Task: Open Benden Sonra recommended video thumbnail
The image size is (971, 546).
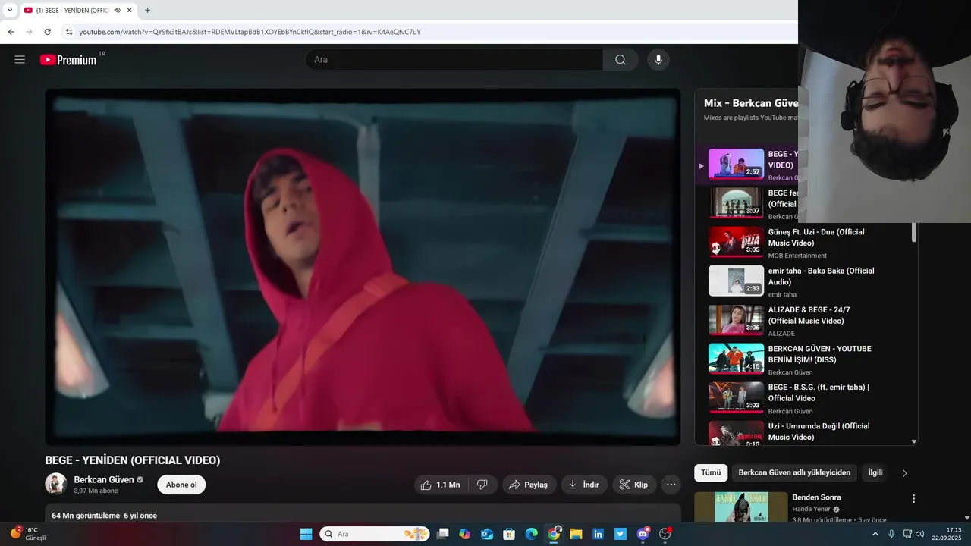Action: [x=740, y=507]
